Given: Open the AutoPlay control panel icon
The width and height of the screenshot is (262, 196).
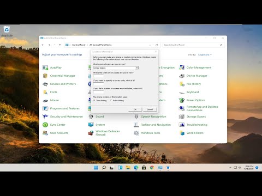Looking at the screenshot, I should tap(45, 68).
